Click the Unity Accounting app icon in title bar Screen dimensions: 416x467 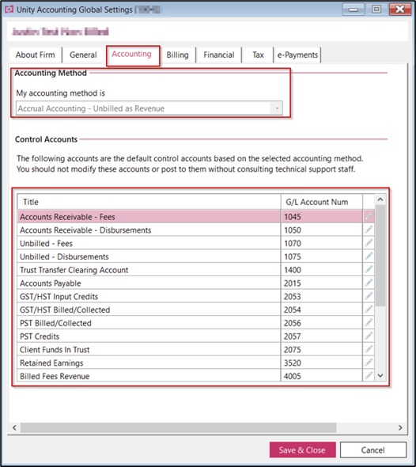(9, 9)
